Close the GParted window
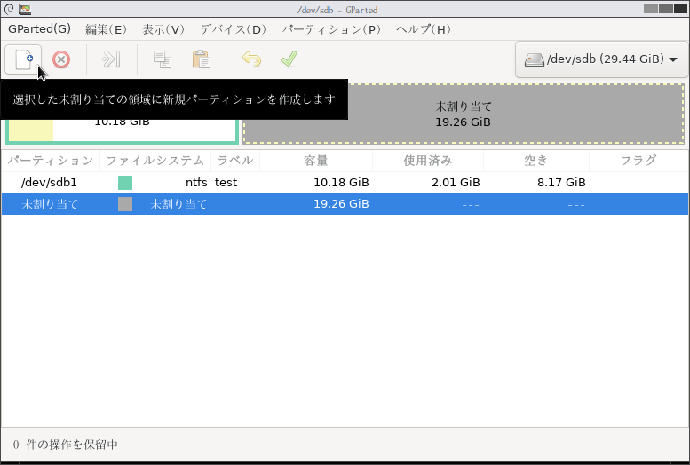 click(680, 8)
